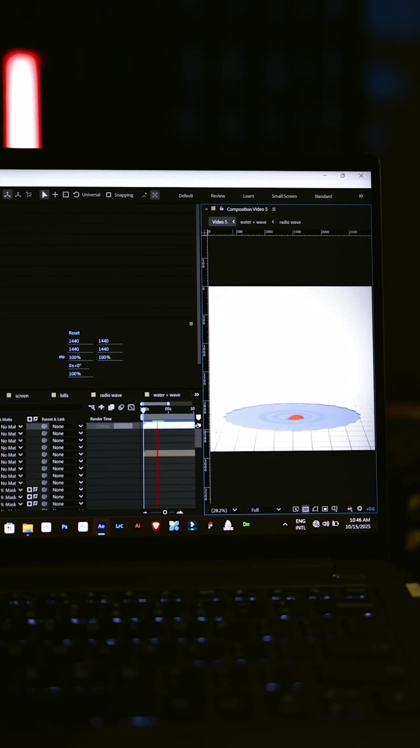
Task: Click the Reset transform link
Action: click(74, 333)
